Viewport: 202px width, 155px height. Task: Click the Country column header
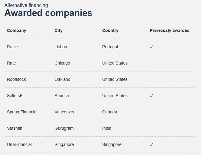pos(110,30)
